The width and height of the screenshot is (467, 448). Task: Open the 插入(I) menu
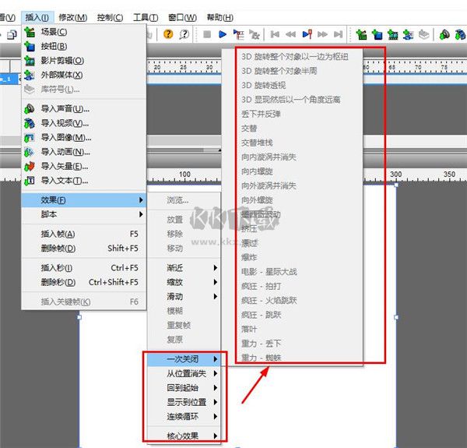37,17
